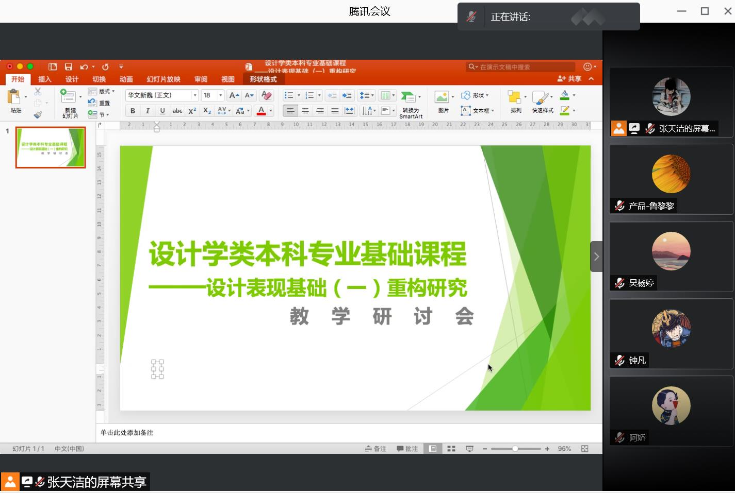Open the font size dropdown showing 18

click(x=221, y=95)
